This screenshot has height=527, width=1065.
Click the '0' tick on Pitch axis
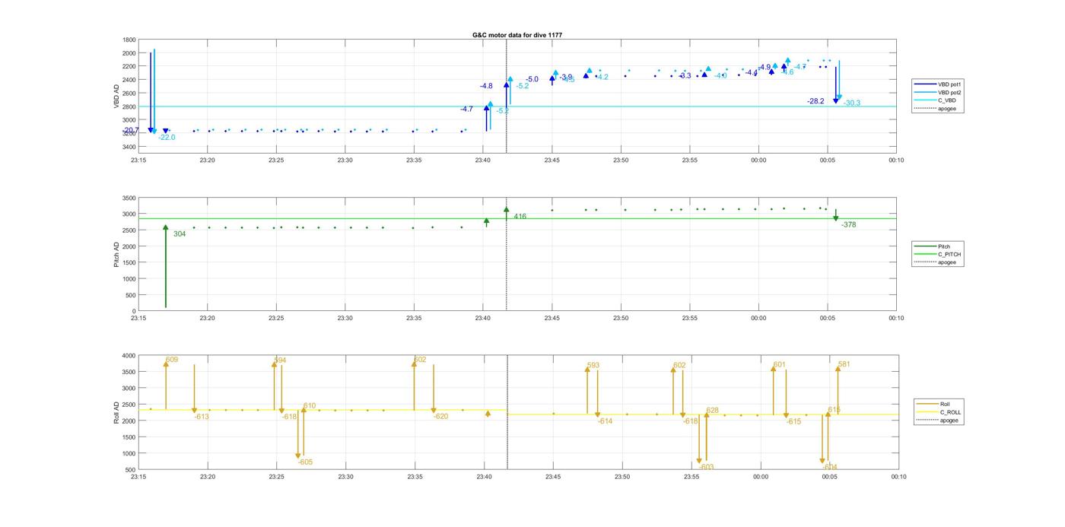click(x=135, y=311)
